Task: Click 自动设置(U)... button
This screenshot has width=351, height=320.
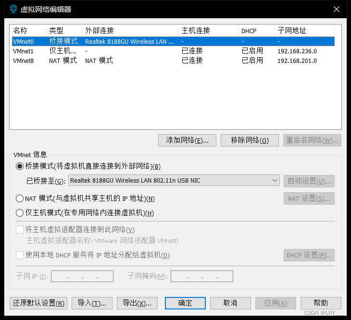Action: pyautogui.click(x=309, y=181)
